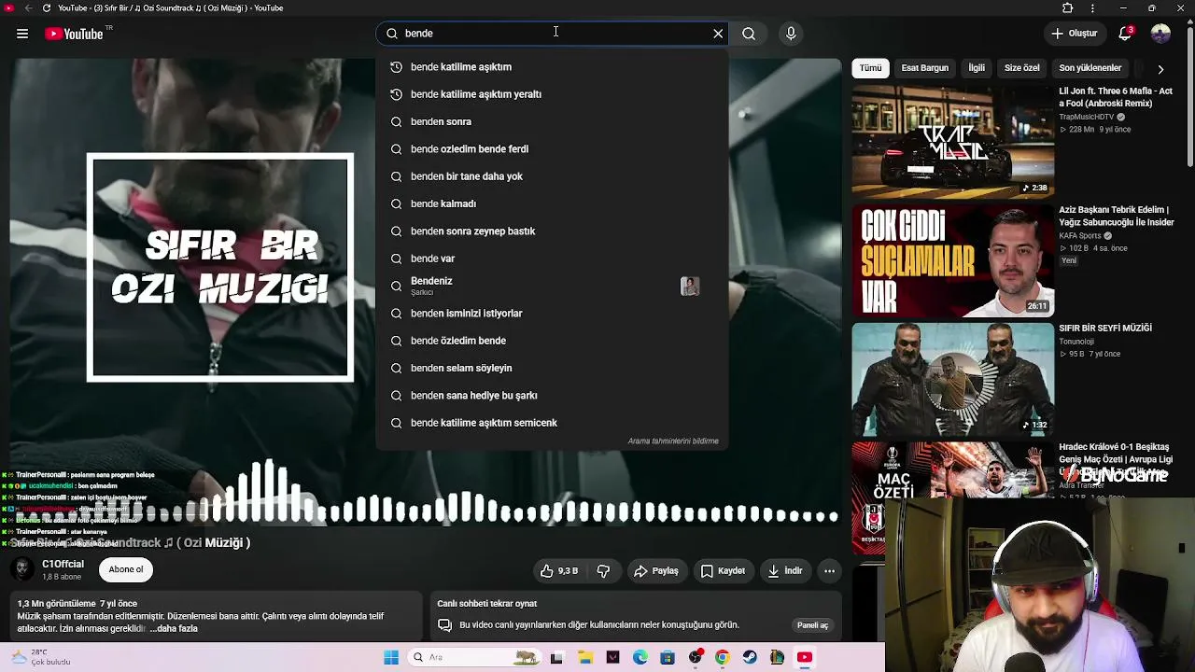Focus the search field containing 'bende'

click(x=553, y=34)
